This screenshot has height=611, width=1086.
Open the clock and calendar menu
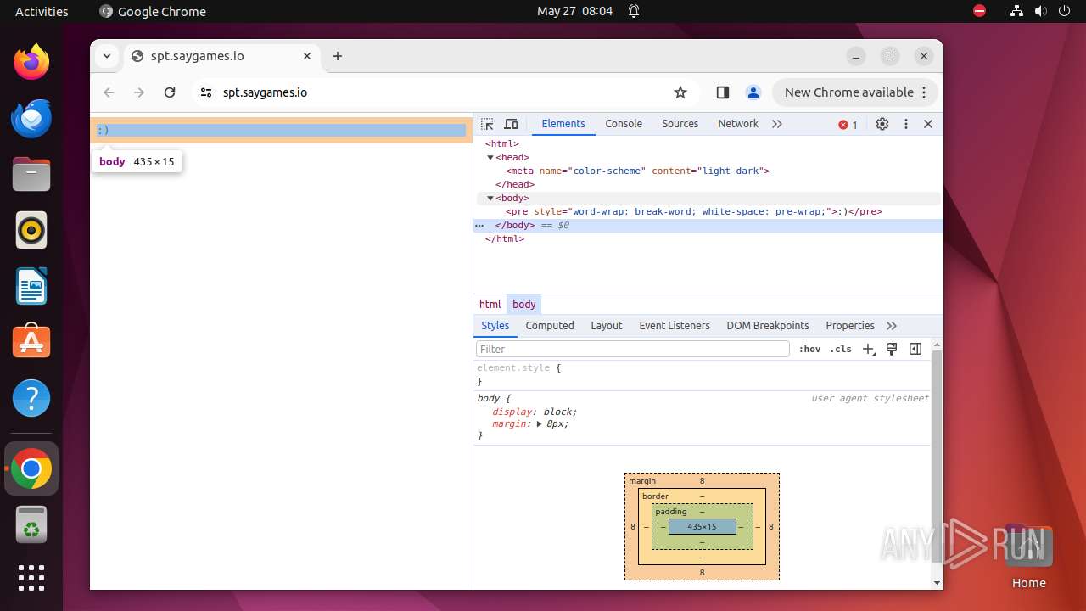[x=574, y=11]
